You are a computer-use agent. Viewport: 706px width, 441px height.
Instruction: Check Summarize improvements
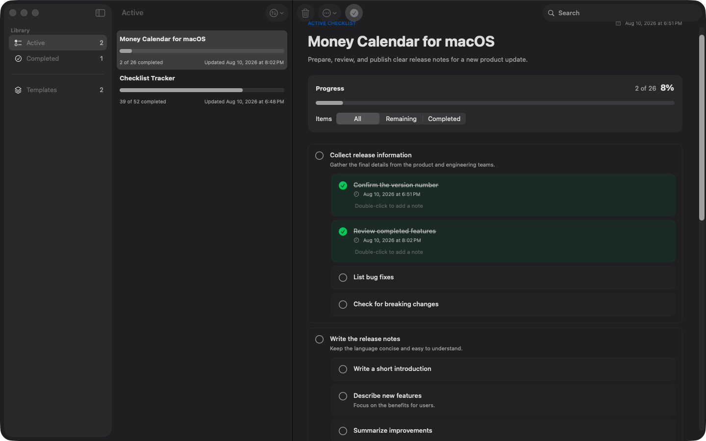tap(343, 431)
